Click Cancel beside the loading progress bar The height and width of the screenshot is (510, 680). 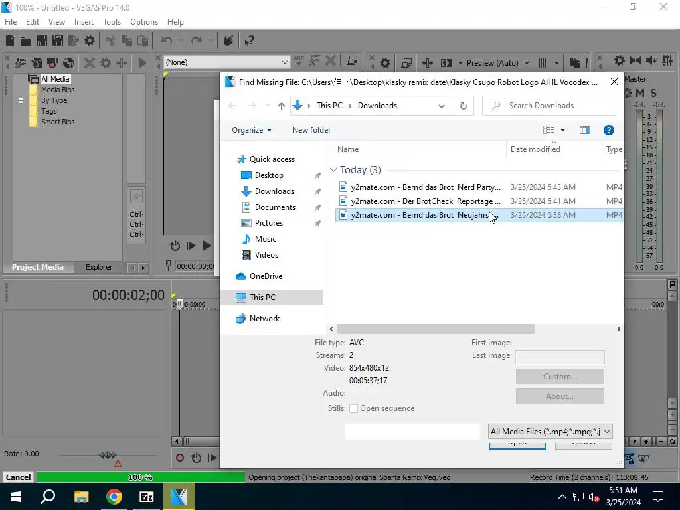coord(18,477)
